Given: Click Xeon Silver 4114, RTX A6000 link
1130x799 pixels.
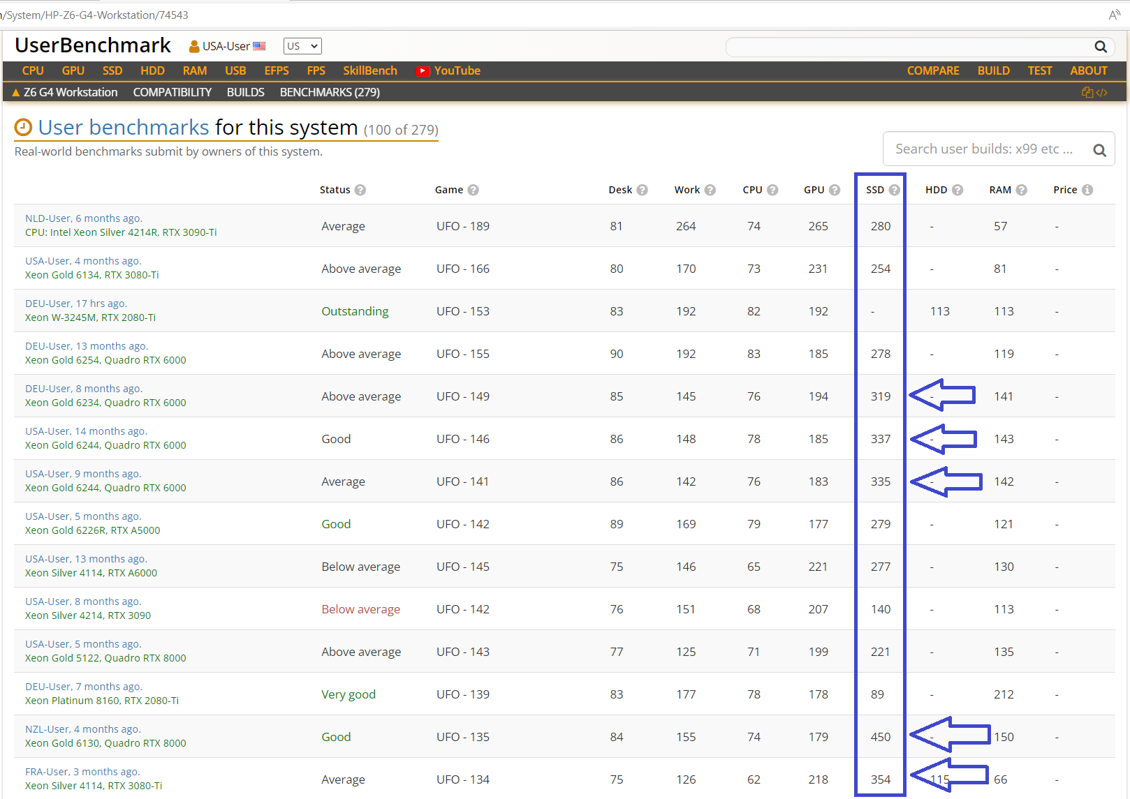Looking at the screenshot, I should tap(91, 573).
